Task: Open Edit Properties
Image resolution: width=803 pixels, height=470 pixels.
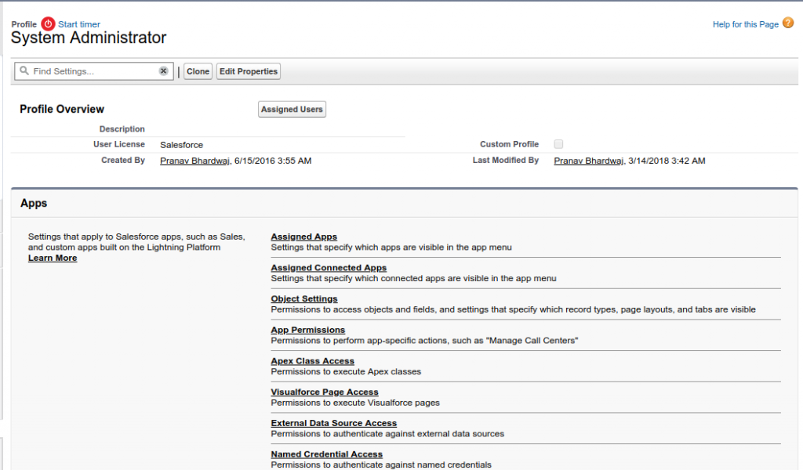Action: point(248,70)
